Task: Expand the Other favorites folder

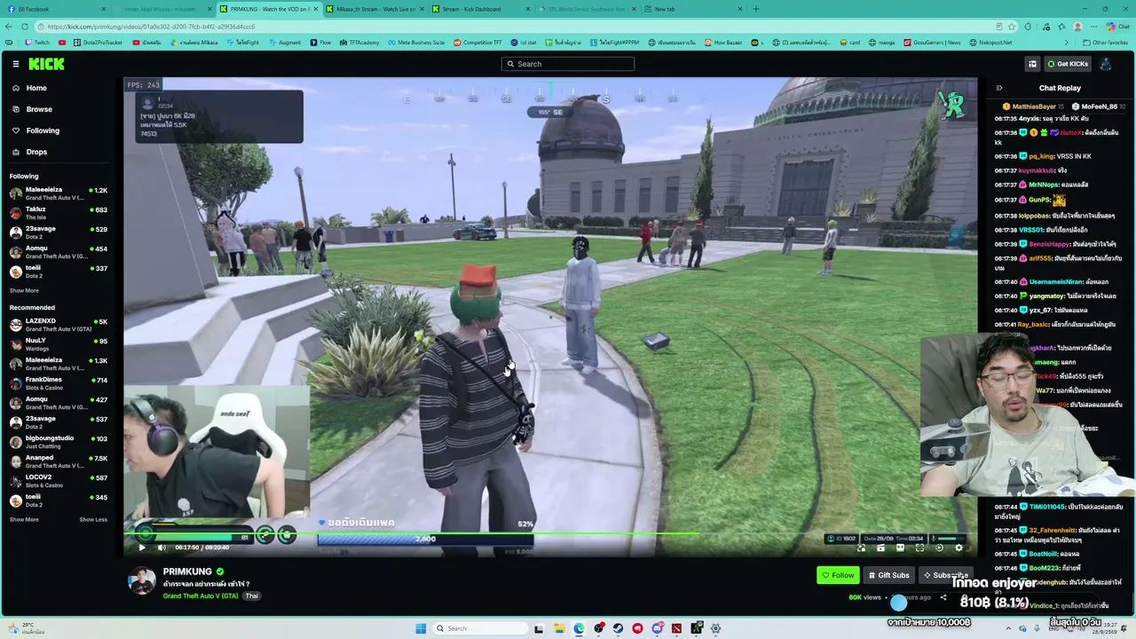Action: [1106, 43]
